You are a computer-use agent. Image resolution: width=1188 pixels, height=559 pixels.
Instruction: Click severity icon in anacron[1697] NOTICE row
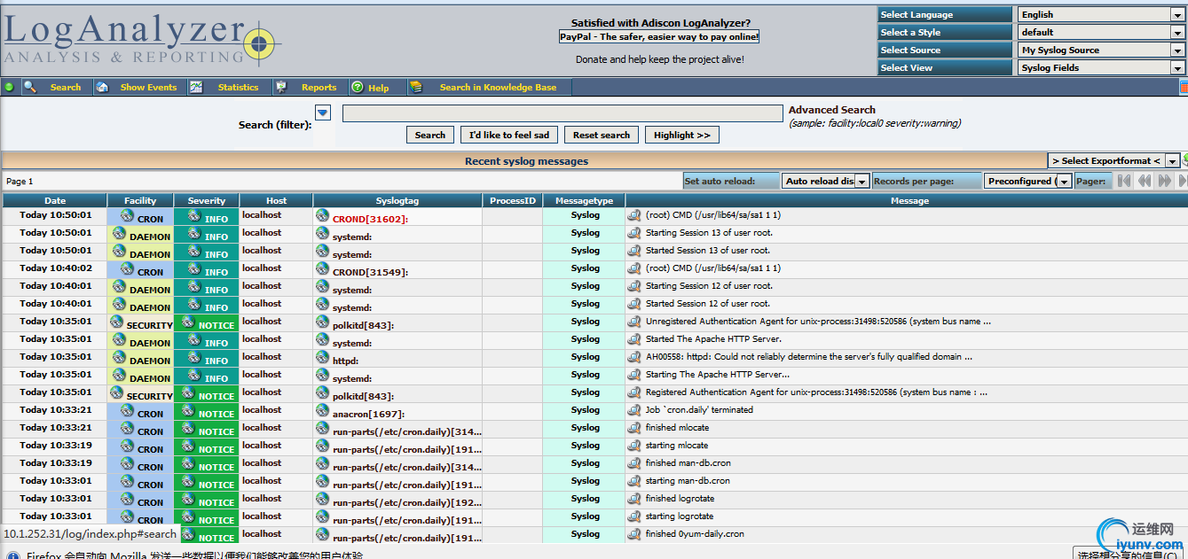(188, 410)
